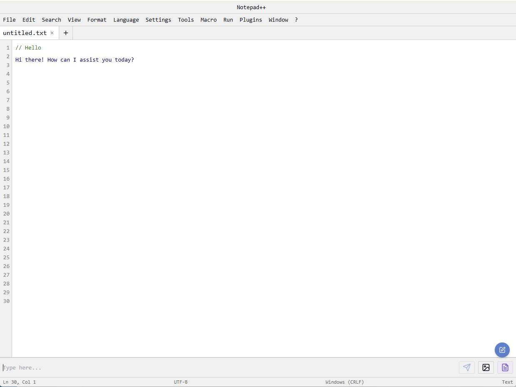The height and width of the screenshot is (387, 516).
Task: Open the Format menu
Action: (97, 20)
